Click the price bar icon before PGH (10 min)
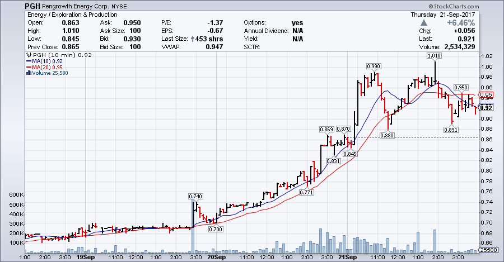The image size is (504, 262). click(28, 55)
